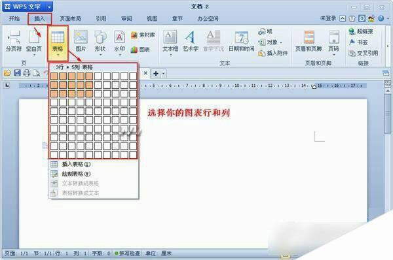
Task: Insert a 交叉引用 cross reference
Action: click(x=363, y=53)
